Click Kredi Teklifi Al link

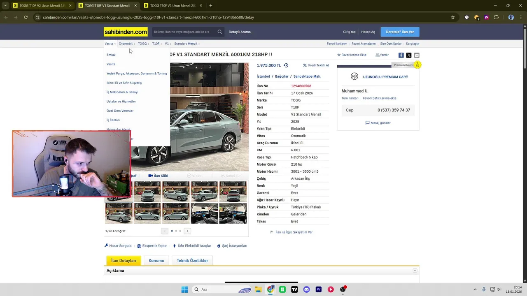point(316,65)
